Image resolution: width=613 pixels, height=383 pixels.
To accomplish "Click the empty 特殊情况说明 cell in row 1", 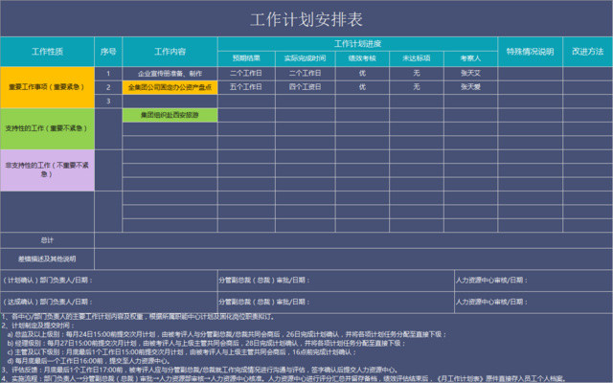I will point(530,74).
